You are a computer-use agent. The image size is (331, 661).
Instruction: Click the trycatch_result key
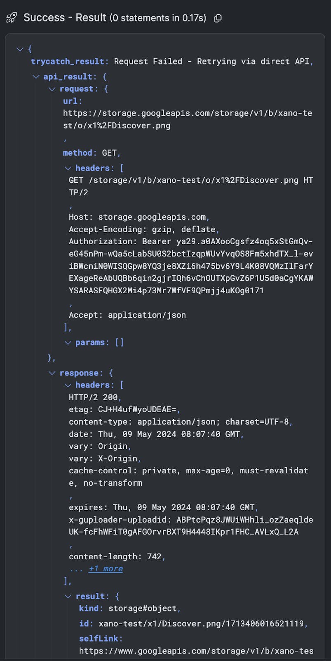point(68,62)
